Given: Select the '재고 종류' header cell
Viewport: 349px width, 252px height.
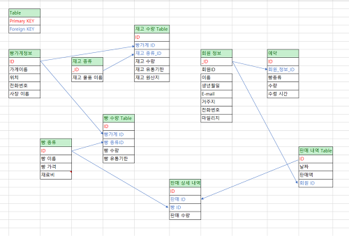Looking at the screenshot, I should coord(87,61).
